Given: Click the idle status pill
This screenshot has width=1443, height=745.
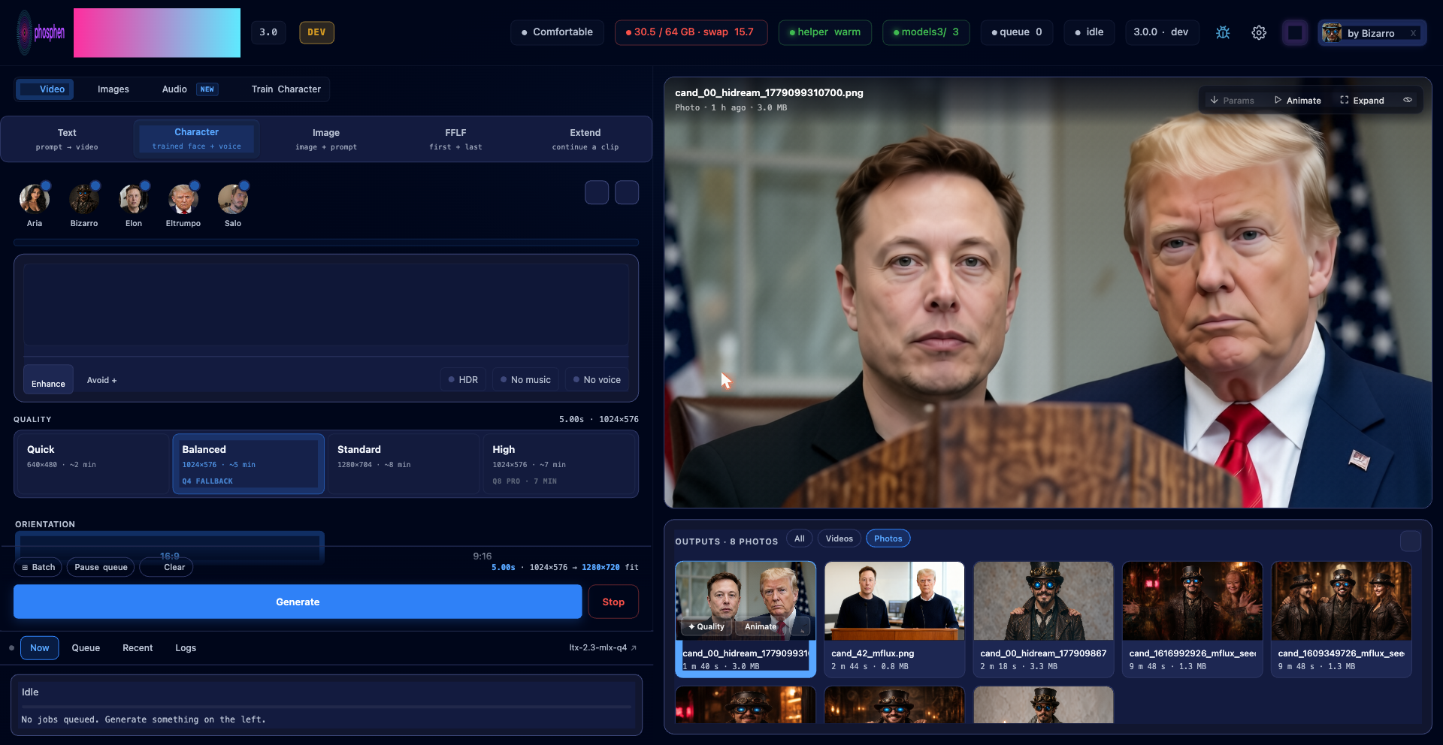Looking at the screenshot, I should click(x=1089, y=32).
